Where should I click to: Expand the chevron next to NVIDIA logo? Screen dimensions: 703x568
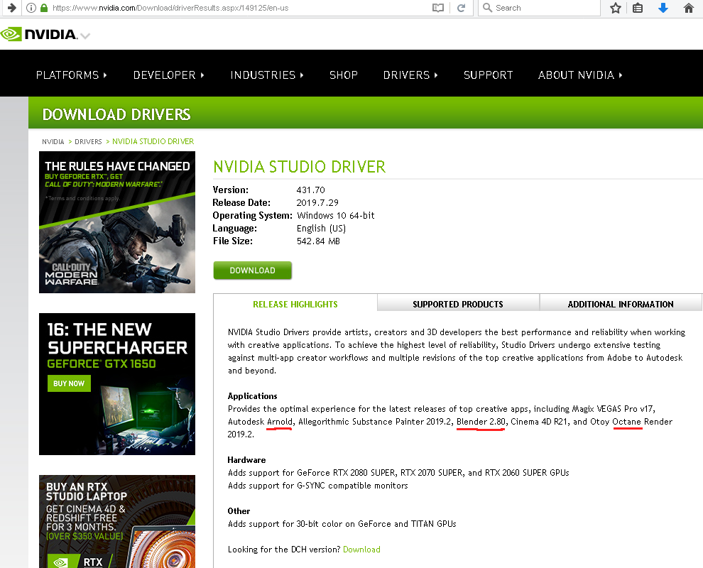coord(85,36)
